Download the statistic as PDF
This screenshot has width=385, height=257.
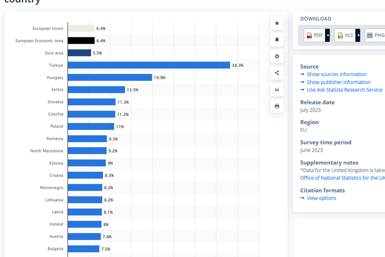[x=314, y=35]
